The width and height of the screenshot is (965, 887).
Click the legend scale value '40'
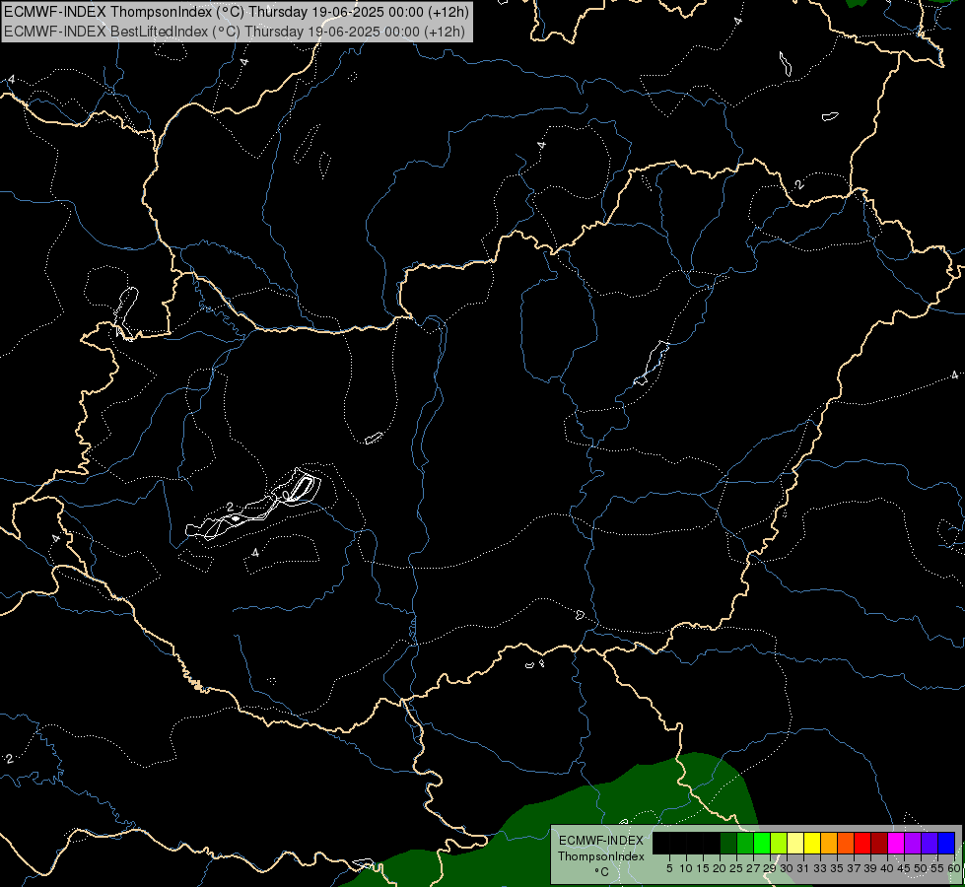point(887,868)
